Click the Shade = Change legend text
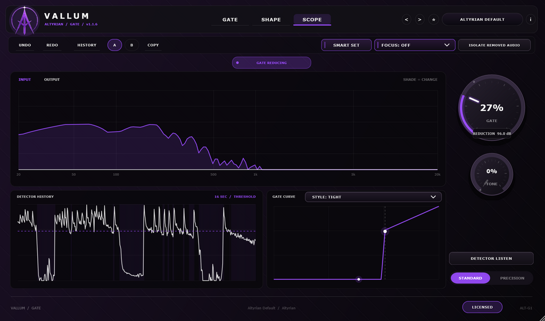The height and width of the screenshot is (321, 545). [420, 80]
